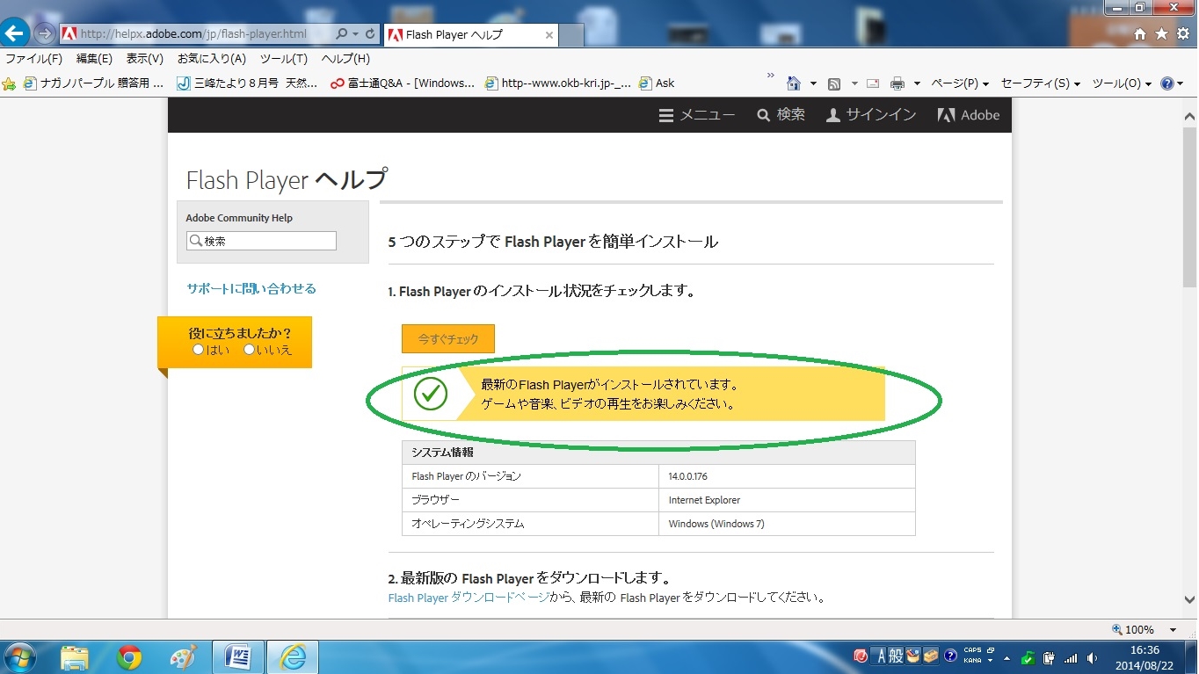Viewport: 1199px width, 674px height.
Task: Click サインイン in the header
Action: point(871,115)
